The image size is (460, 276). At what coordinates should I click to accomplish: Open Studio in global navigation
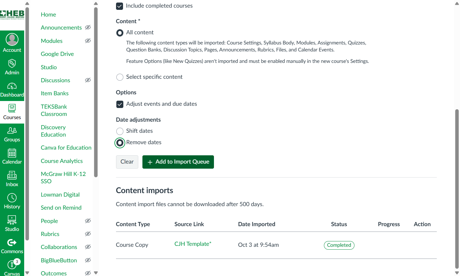[x=12, y=224]
